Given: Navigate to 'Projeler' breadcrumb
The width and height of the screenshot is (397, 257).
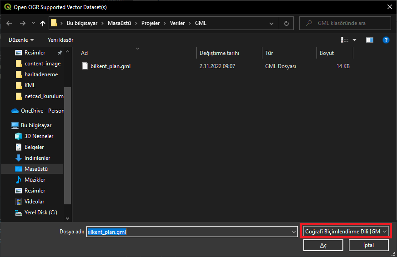Looking at the screenshot, I should click(x=151, y=23).
